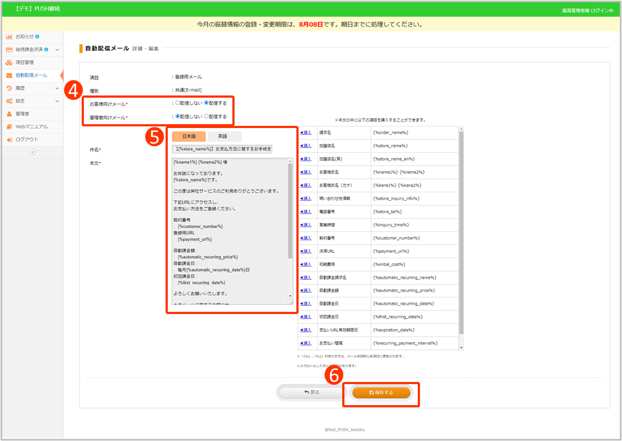Select 配信しない for お客様向けメール
This screenshot has width=622, height=441.
click(x=178, y=103)
